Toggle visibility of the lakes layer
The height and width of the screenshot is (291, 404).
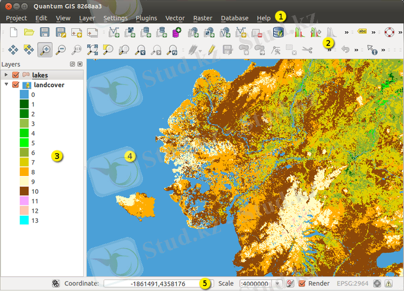[x=16, y=75]
